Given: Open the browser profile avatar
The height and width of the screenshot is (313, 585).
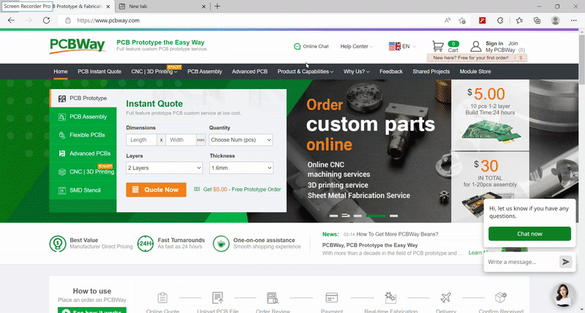Looking at the screenshot, I should (556, 20).
